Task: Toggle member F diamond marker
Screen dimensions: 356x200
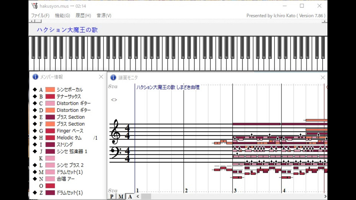Action: point(35,124)
